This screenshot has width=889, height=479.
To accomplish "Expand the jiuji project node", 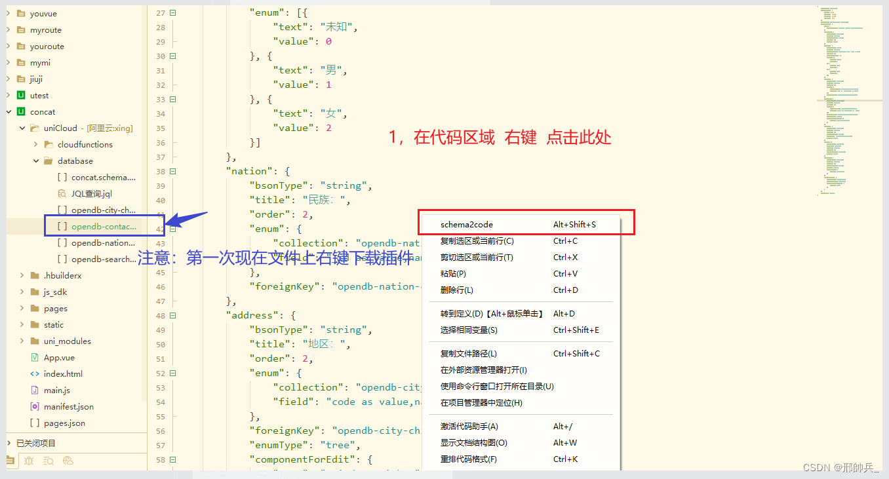I will point(9,79).
